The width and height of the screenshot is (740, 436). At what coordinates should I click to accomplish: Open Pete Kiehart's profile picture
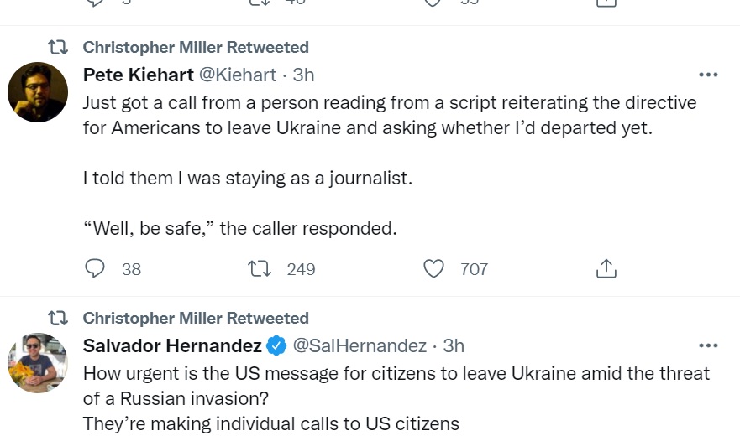38,92
